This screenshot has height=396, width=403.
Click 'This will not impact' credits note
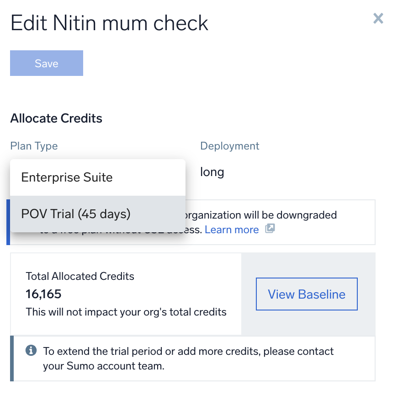point(126,312)
